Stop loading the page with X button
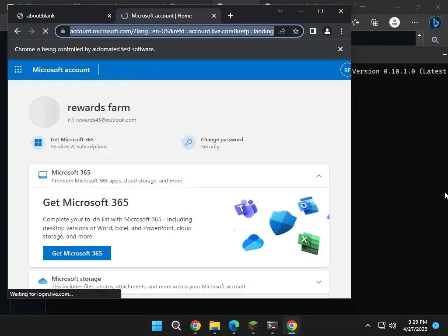448x336 pixels. point(45,31)
